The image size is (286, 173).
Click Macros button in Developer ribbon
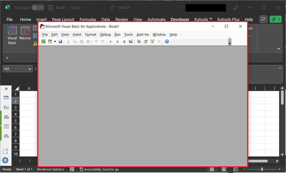[x=25, y=33]
